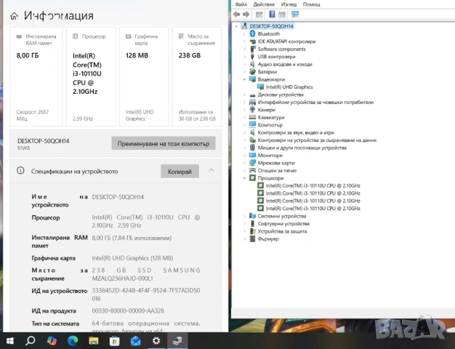Collapse the DESKTOP-50QOH14 root node
Image resolution: width=455 pixels, height=349 pixels.
pyautogui.click(x=236, y=26)
